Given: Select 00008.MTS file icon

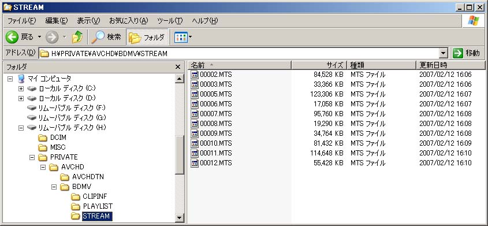Looking at the screenshot, I should pos(195,124).
